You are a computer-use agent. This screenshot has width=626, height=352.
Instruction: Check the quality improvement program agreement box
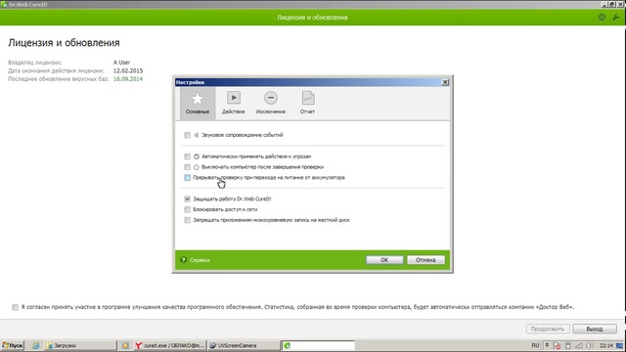[x=16, y=307]
